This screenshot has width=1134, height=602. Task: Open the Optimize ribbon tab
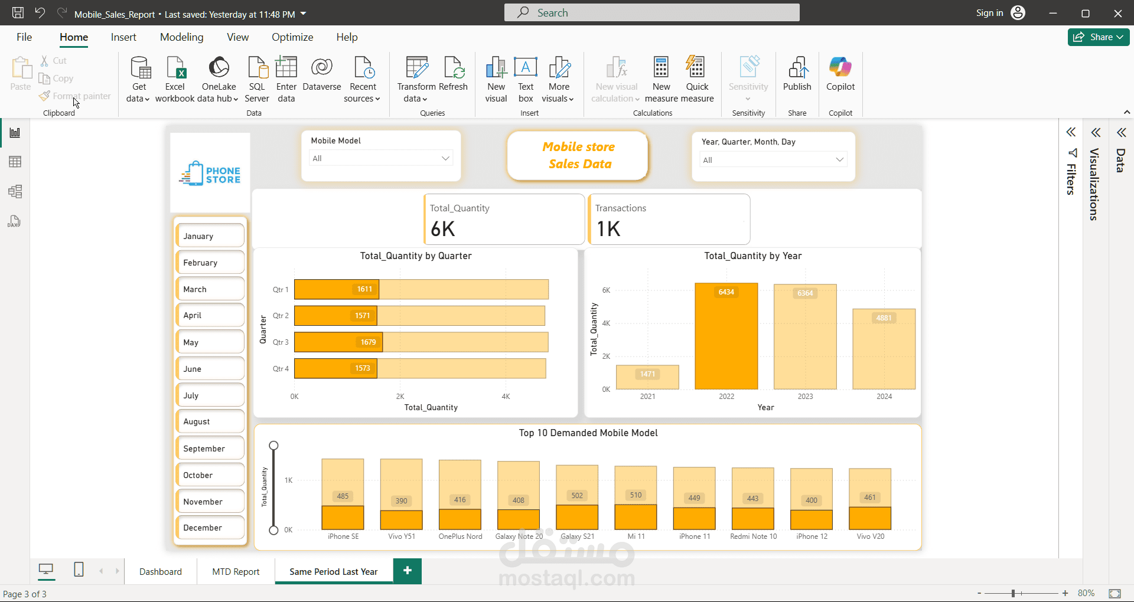292,37
